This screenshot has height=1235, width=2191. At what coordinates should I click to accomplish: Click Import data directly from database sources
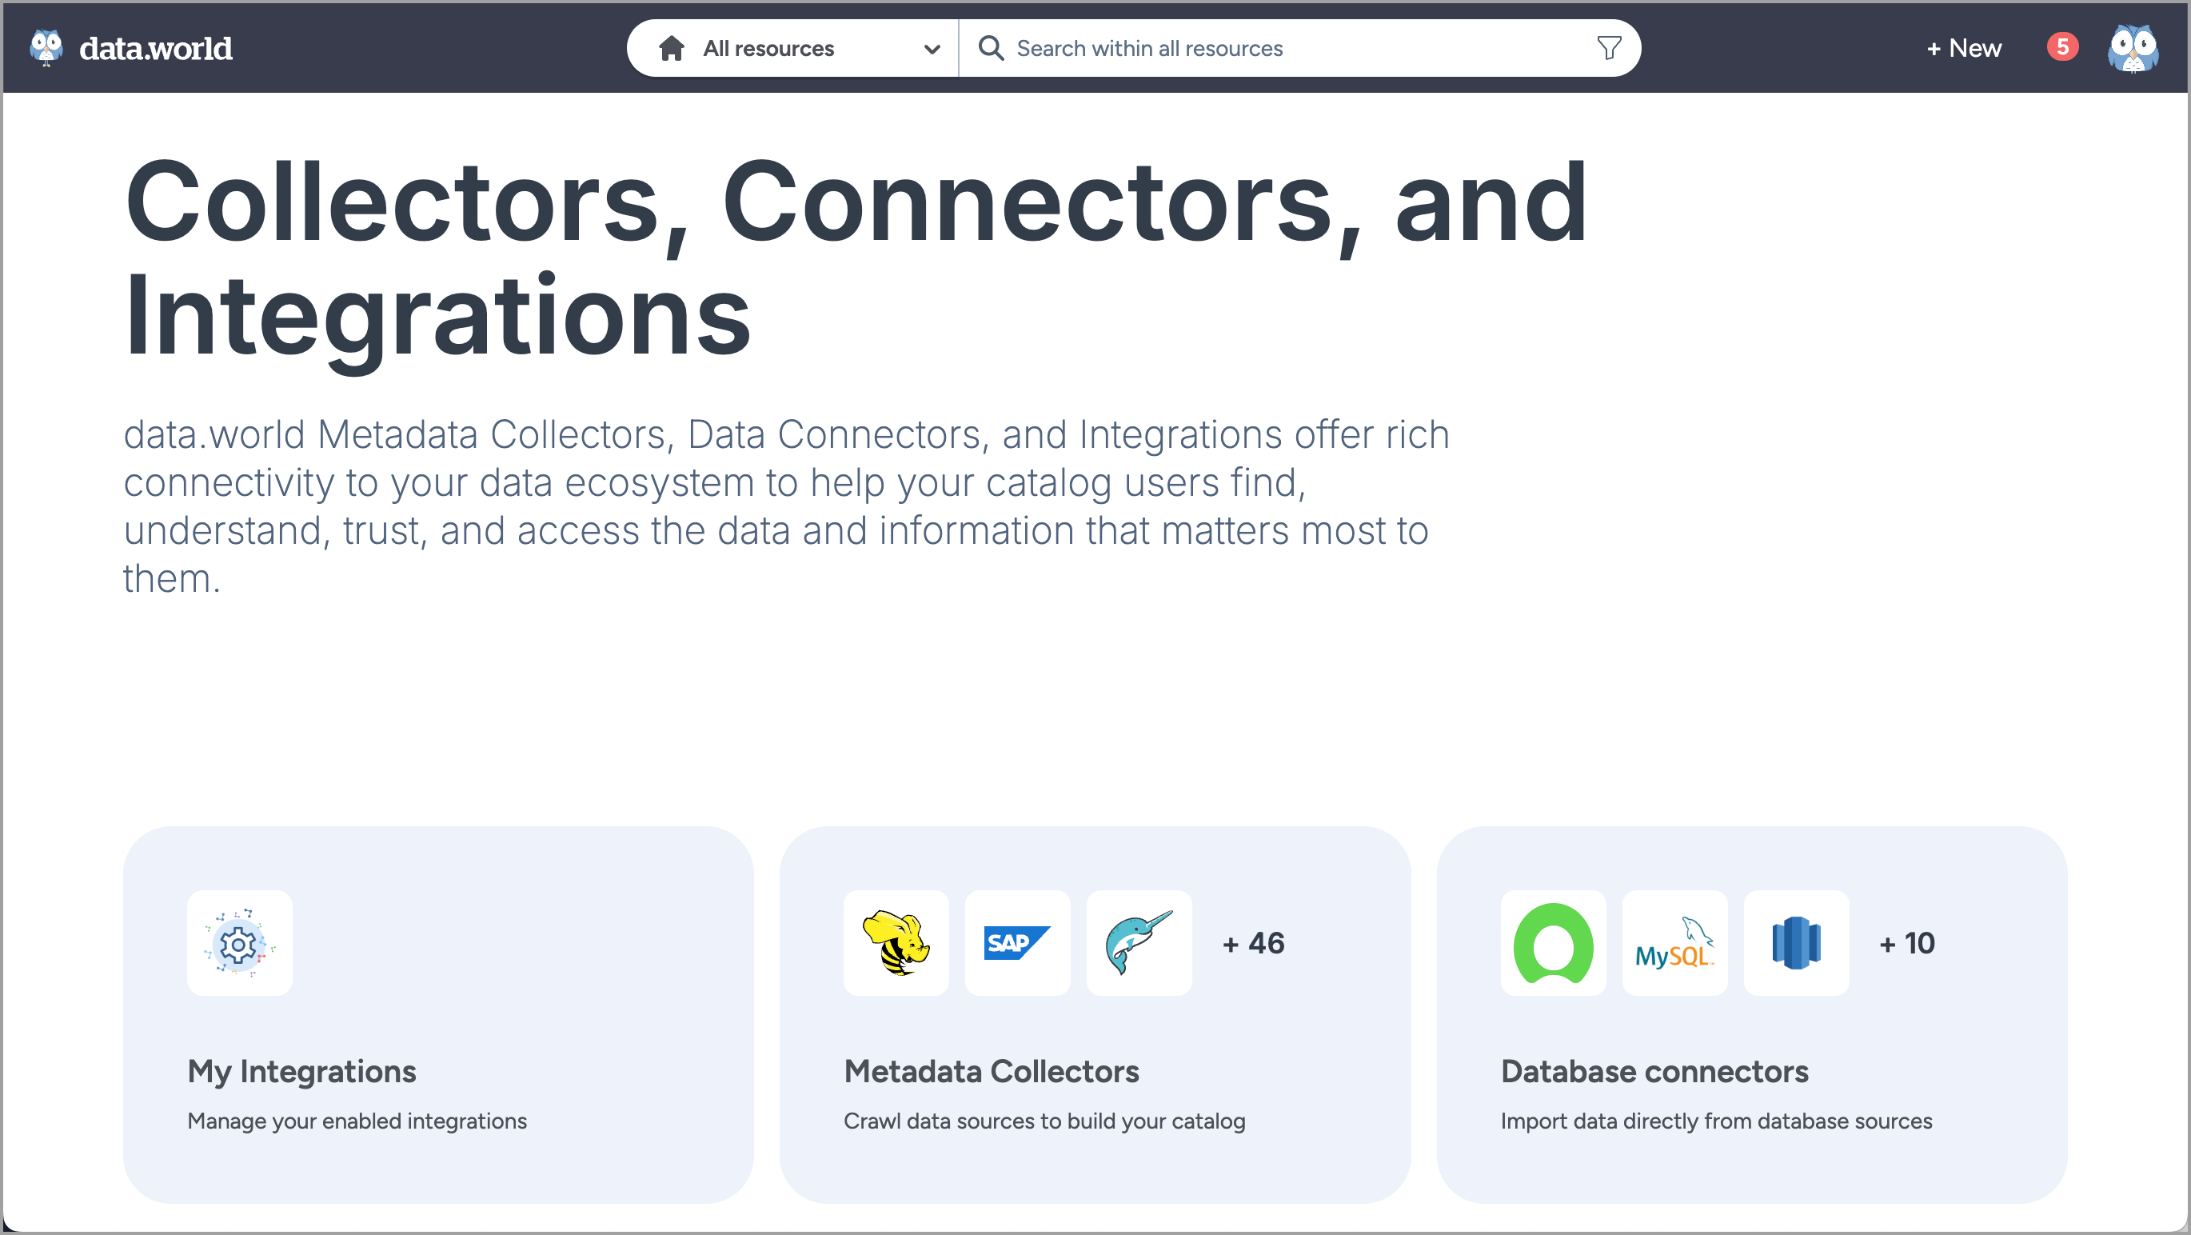1716,1121
